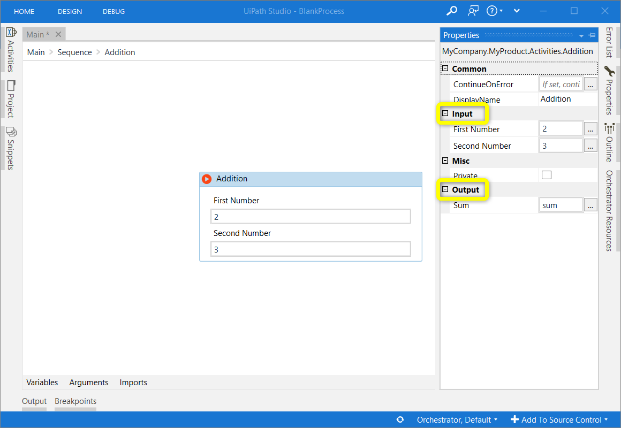Screen dimensions: 621x428
Task: Open the Snippets side panel
Action: click(x=11, y=148)
